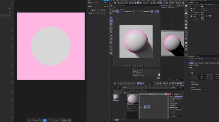Add a stroke with the plus icon
The width and height of the screenshot is (219, 122).
click(108, 7)
